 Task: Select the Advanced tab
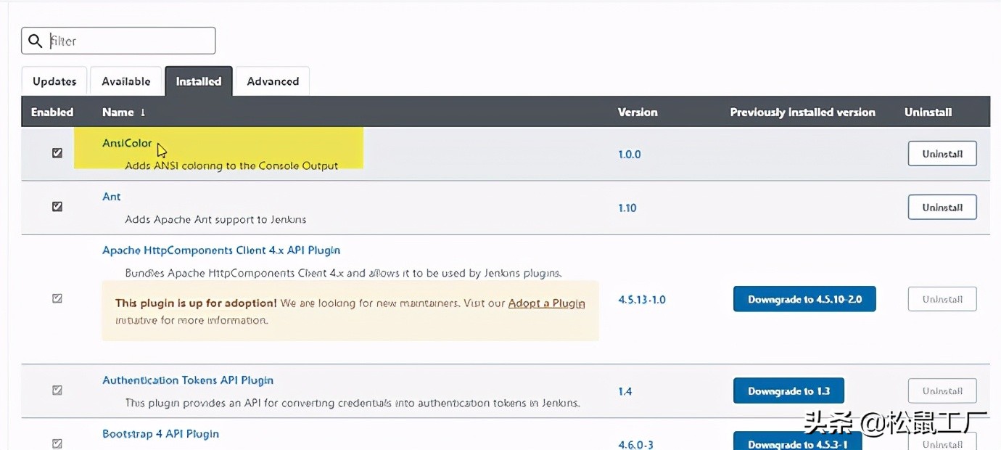click(272, 81)
